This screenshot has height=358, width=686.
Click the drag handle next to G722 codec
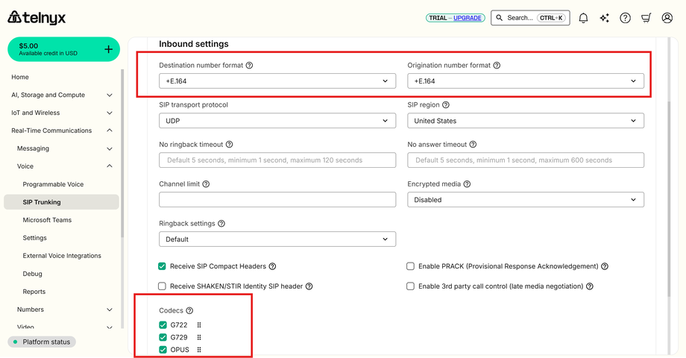pyautogui.click(x=199, y=325)
